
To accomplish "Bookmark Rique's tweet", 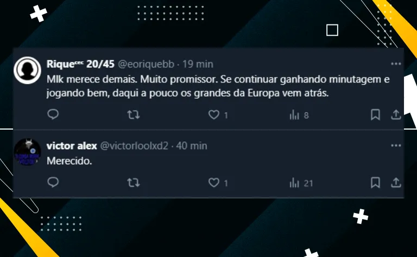I will click(375, 115).
